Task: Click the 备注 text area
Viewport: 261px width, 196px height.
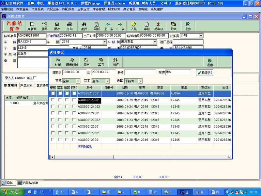Action: (33, 63)
